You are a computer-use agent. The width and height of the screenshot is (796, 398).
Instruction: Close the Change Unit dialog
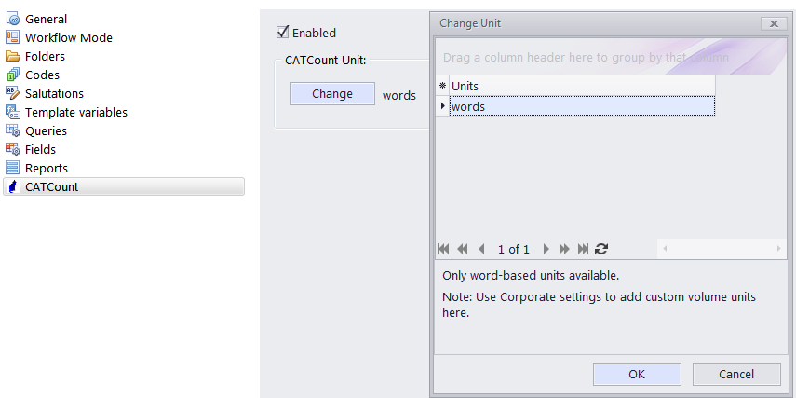(x=774, y=23)
